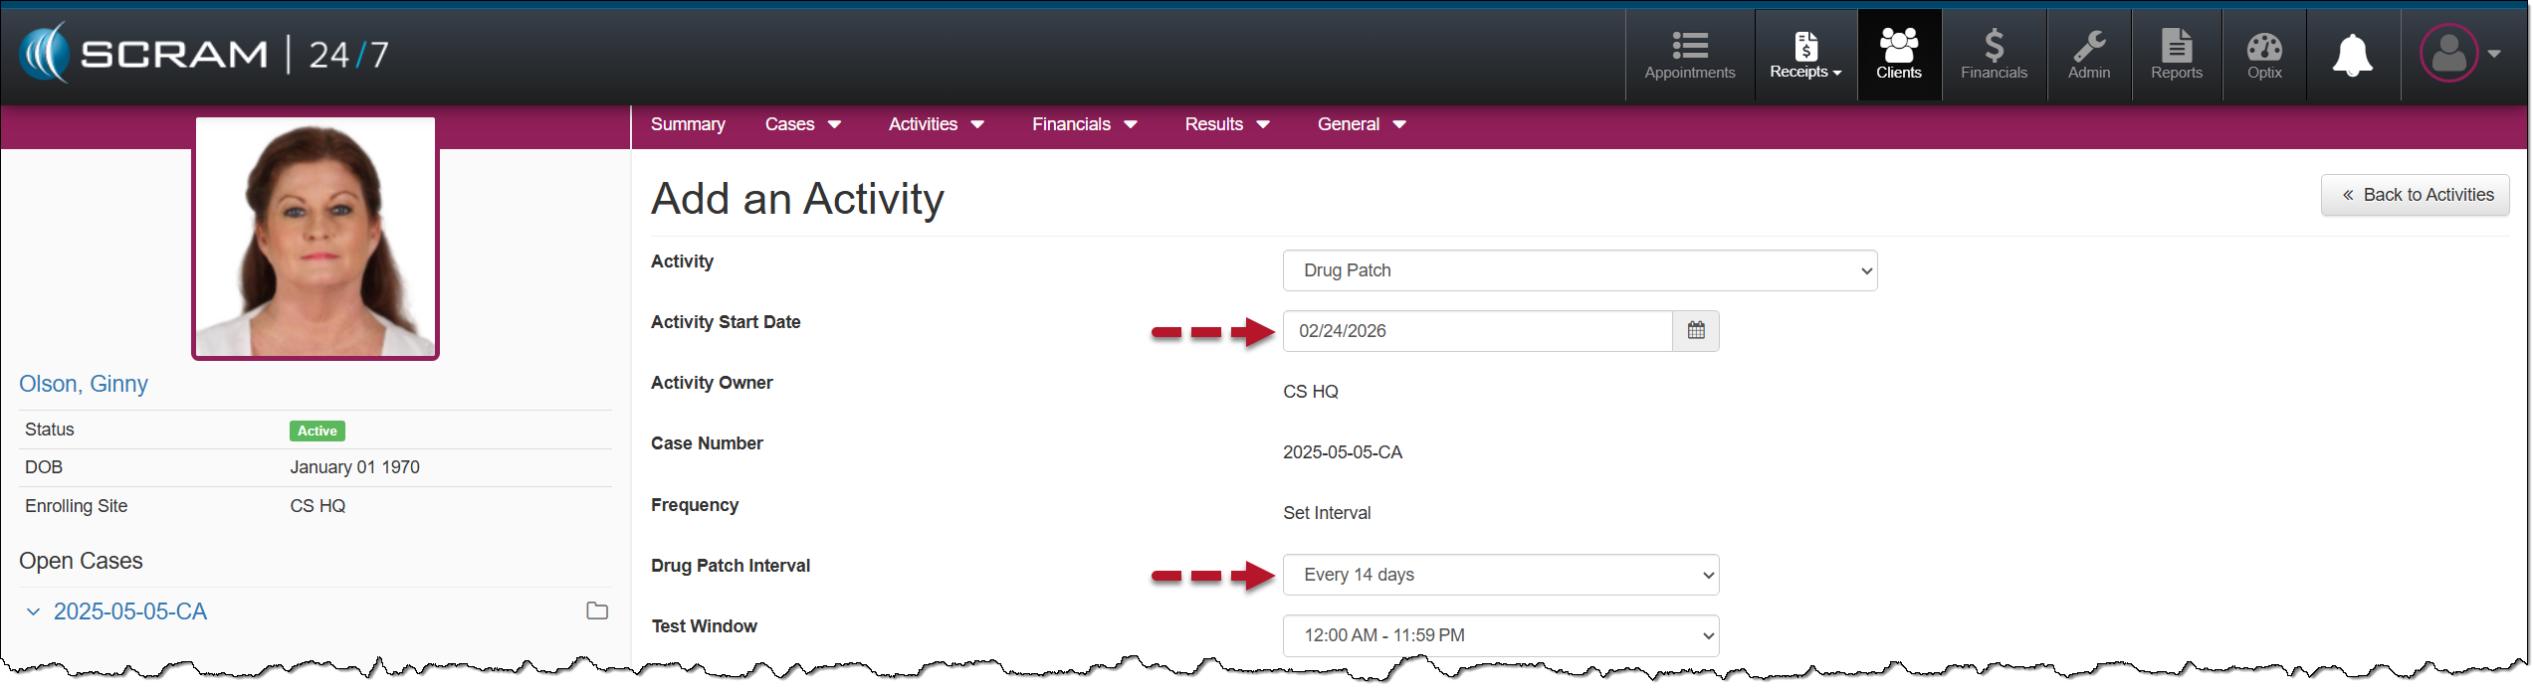Collapse the 2025-05-05-CA case chevron
This screenshot has height=695, width=2535.
33,612
